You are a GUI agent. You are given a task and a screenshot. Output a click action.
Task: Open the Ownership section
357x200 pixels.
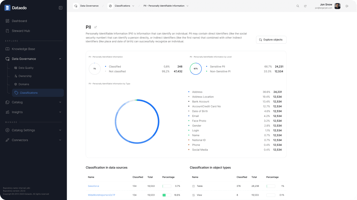[x=24, y=76]
